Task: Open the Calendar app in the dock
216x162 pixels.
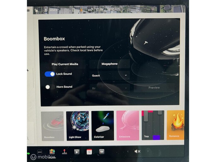Action: pyautogui.click(x=89, y=152)
